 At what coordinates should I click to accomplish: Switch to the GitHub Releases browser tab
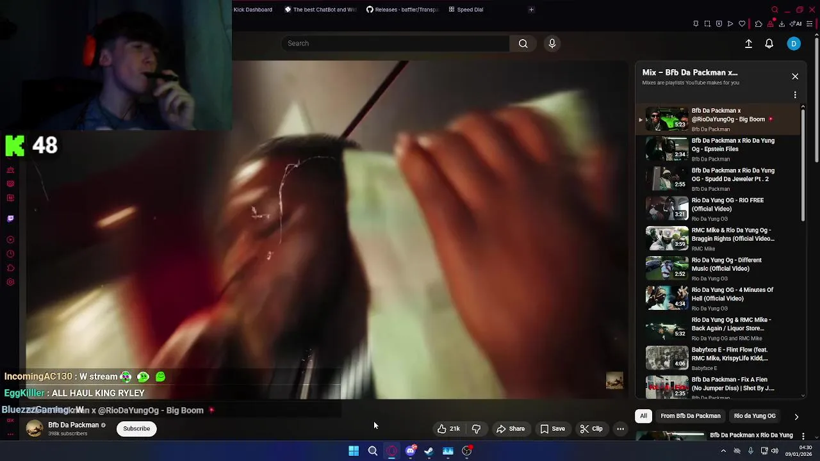(402, 10)
